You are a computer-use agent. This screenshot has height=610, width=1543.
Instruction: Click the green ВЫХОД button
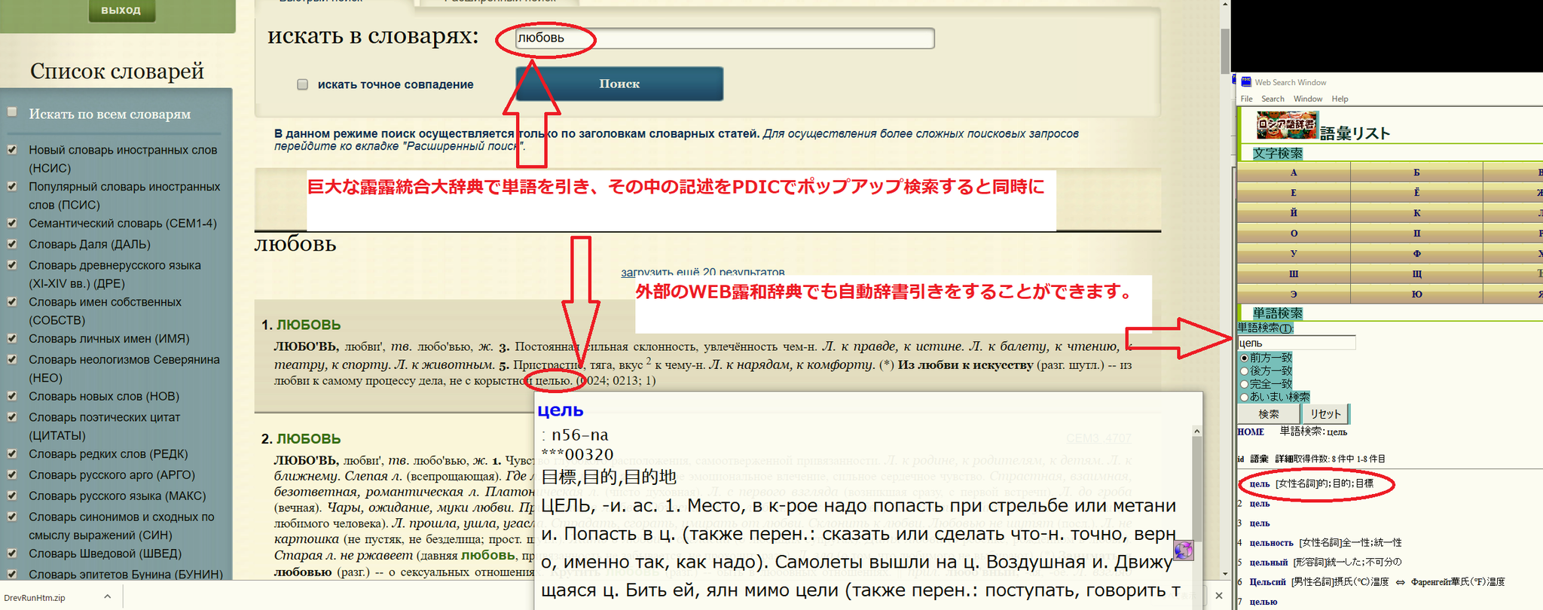(121, 11)
